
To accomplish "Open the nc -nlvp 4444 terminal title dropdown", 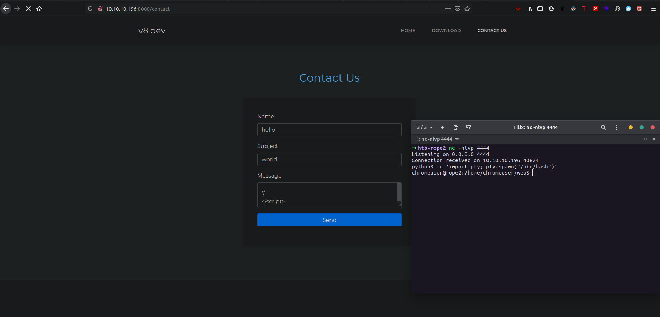I will click(437, 139).
